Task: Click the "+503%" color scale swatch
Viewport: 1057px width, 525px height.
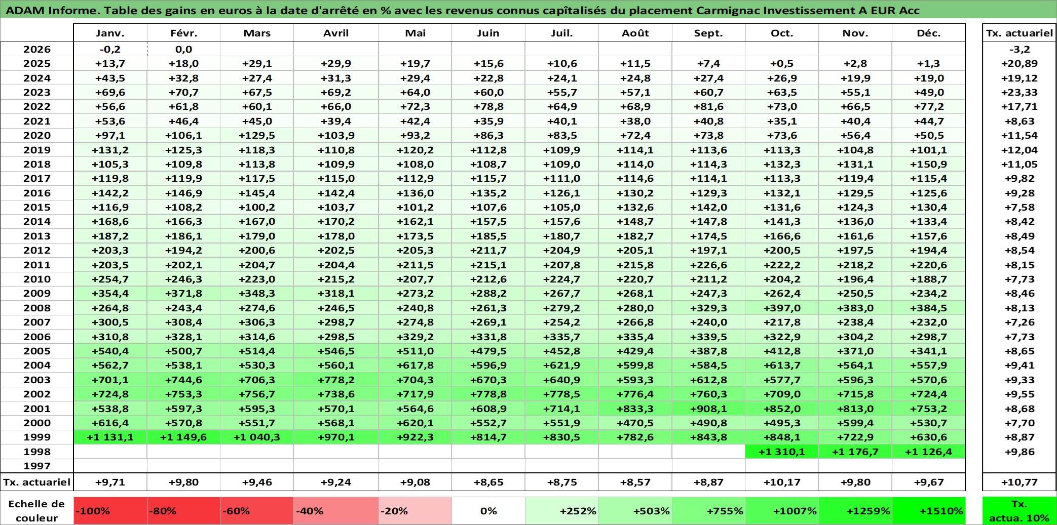Action: pos(635,511)
